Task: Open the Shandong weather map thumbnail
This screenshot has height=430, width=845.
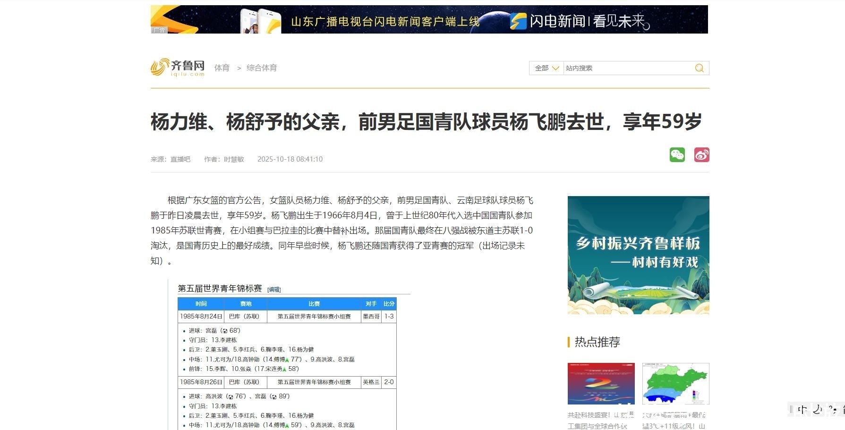Action: (x=675, y=384)
